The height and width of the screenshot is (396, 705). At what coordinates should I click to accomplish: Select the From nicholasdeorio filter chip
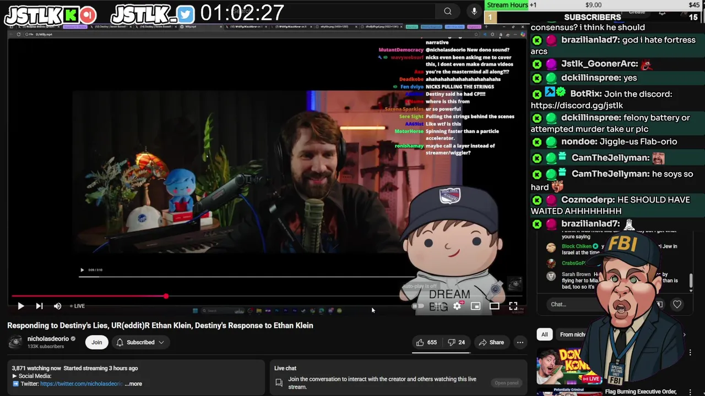pyautogui.click(x=573, y=334)
